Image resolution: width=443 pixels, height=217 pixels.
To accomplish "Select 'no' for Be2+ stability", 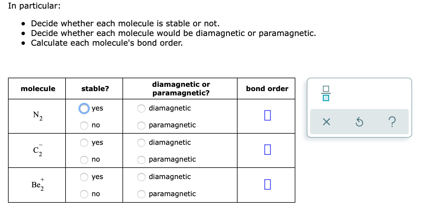I will point(84,194).
